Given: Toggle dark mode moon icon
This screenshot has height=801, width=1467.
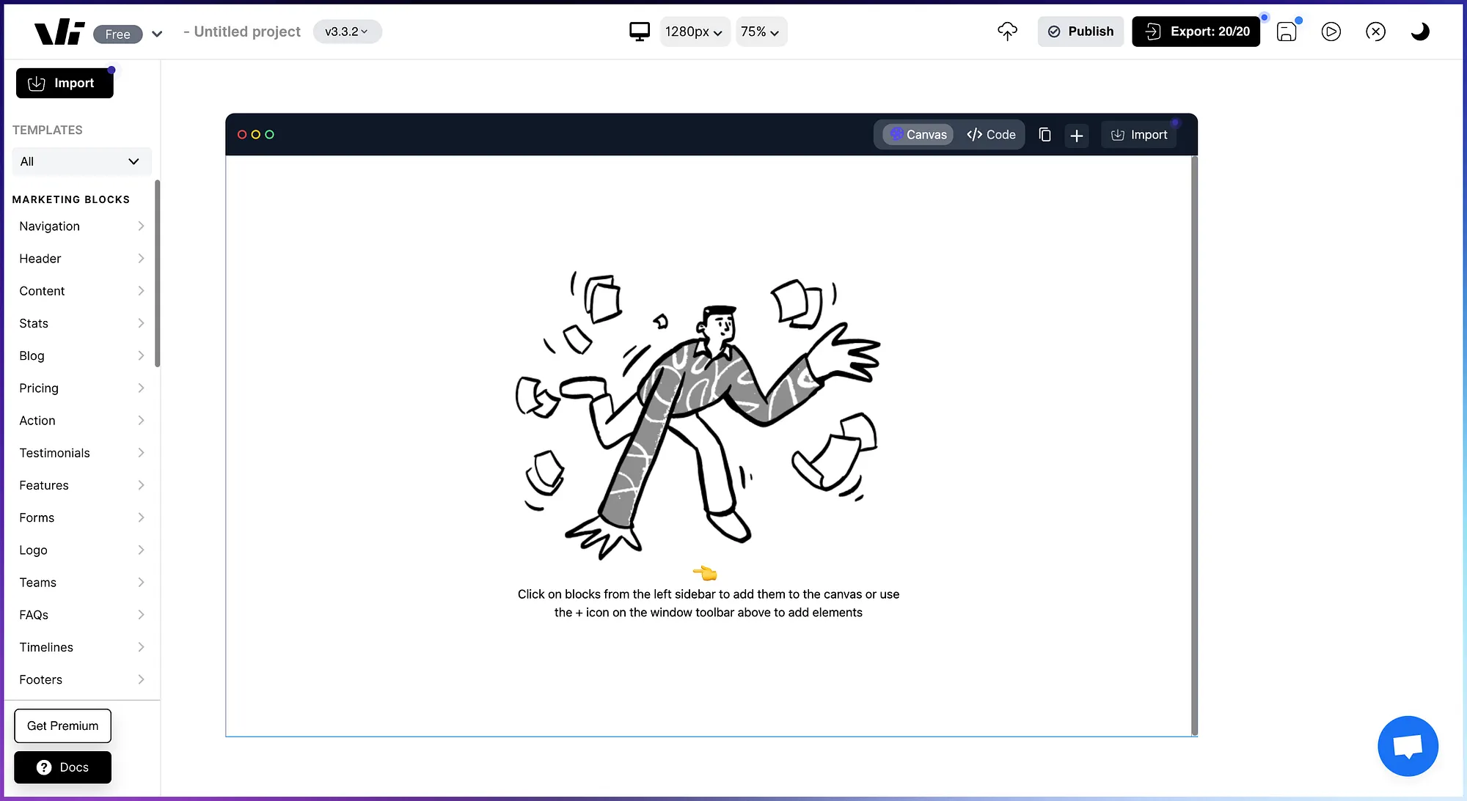Looking at the screenshot, I should [x=1420, y=32].
